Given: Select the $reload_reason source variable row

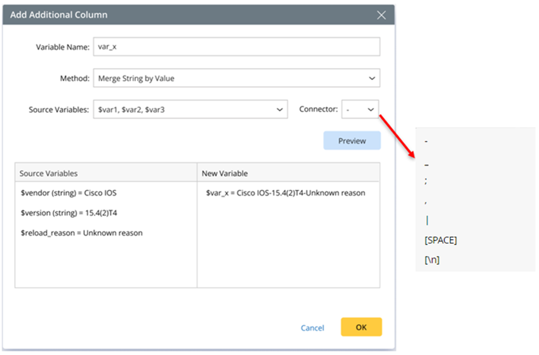Looking at the screenshot, I should pos(81,233).
